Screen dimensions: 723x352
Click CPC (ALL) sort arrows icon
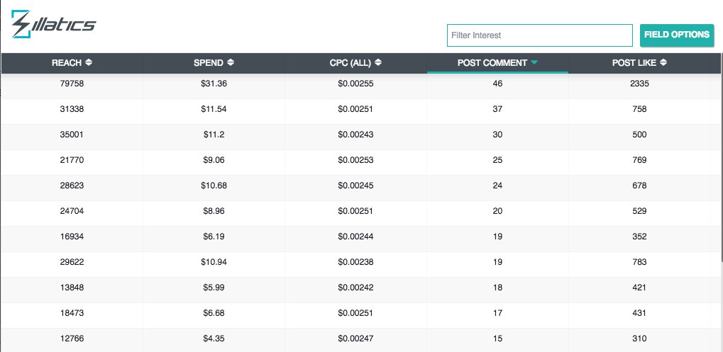point(378,62)
